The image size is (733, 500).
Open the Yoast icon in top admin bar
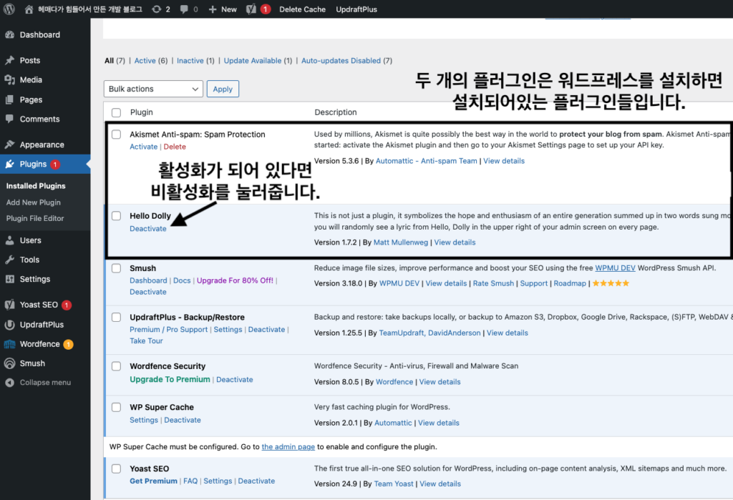(251, 9)
